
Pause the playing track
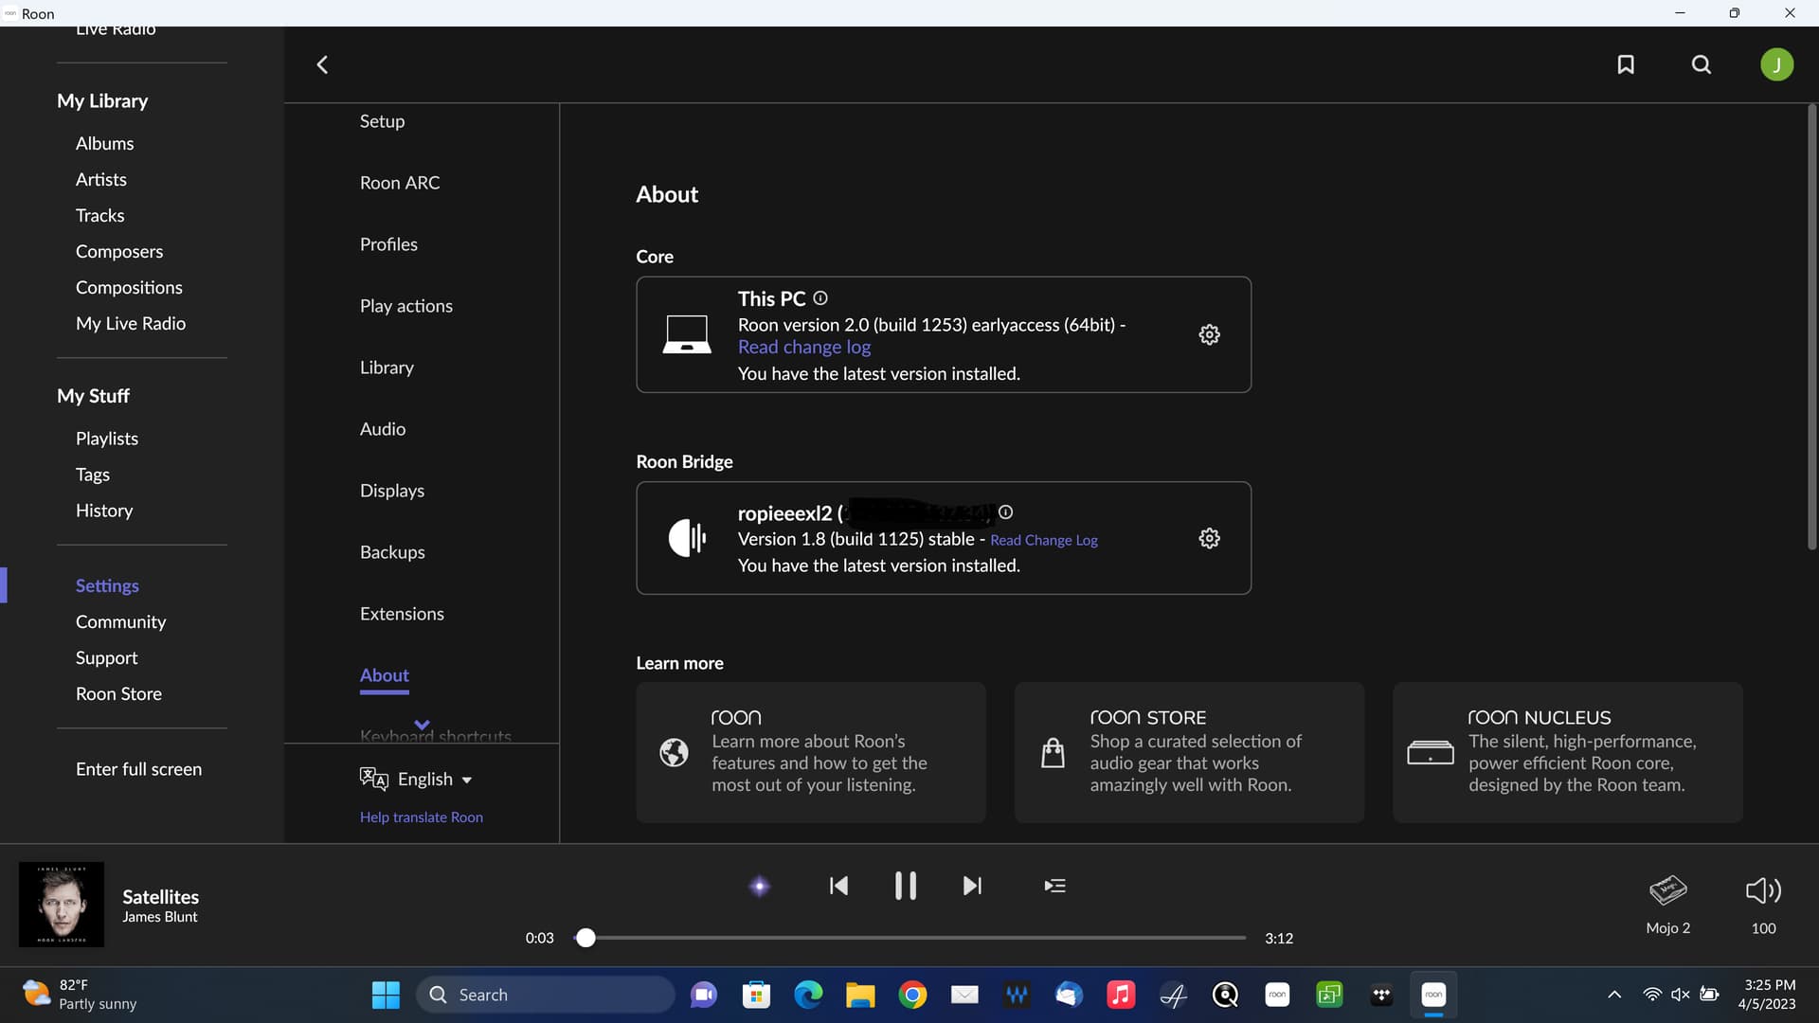tap(905, 887)
